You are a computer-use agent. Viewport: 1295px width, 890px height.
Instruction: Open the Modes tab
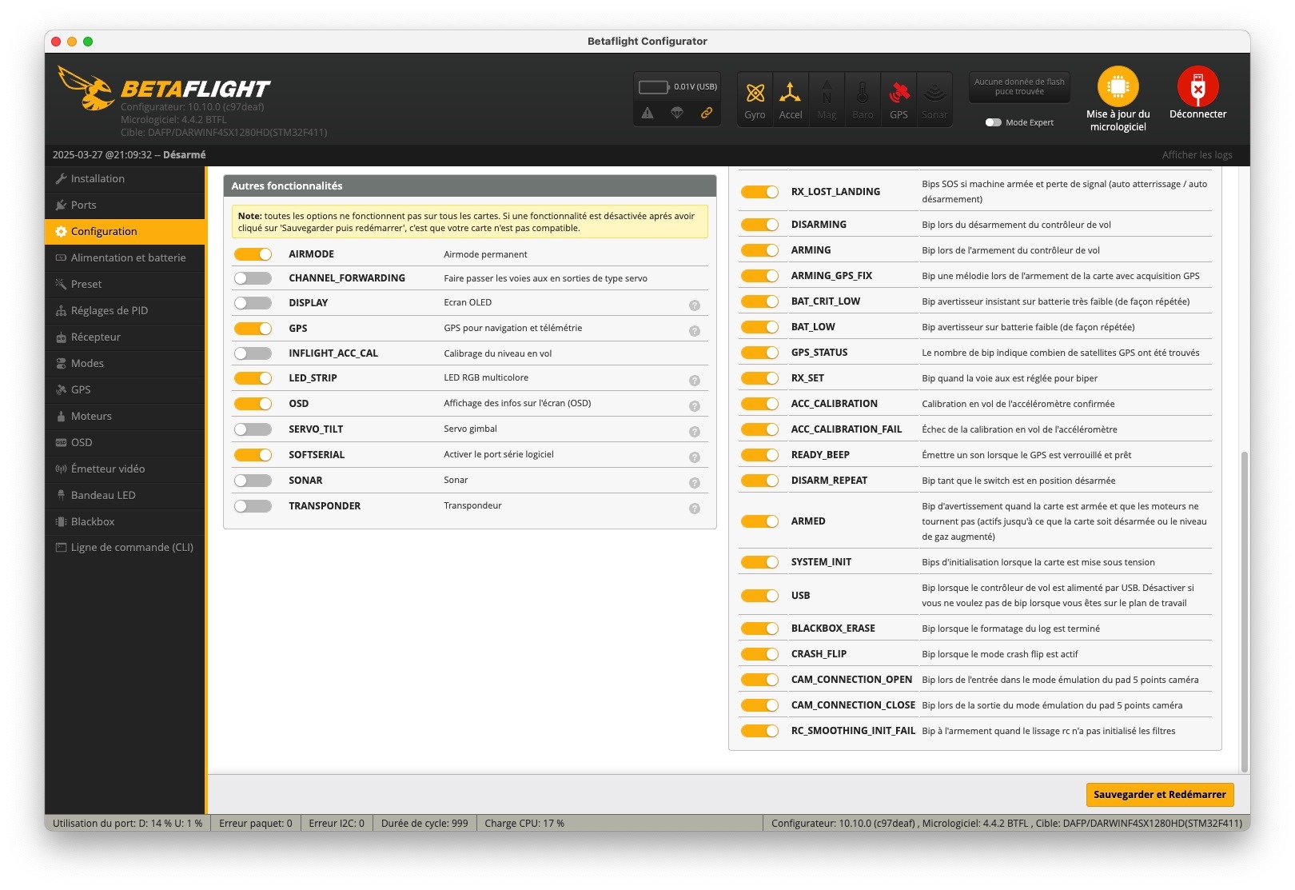126,364
